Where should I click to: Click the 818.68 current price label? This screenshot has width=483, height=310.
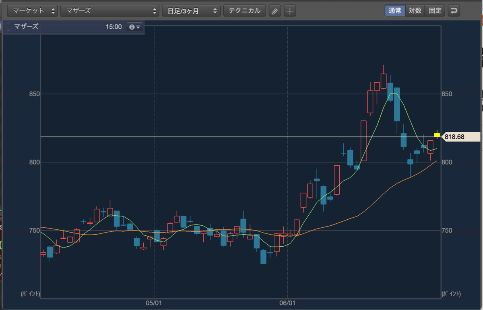pos(461,137)
